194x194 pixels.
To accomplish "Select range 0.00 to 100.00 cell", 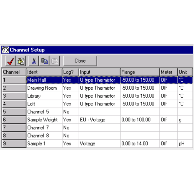I will [x=140, y=120].
